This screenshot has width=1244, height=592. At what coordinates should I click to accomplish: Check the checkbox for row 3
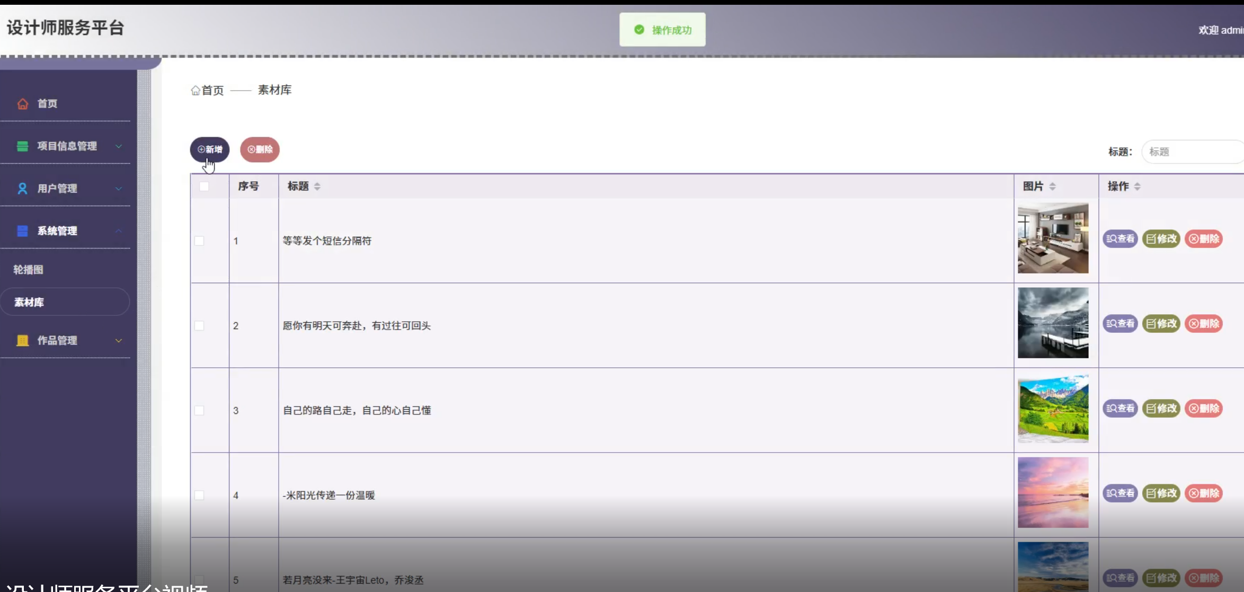[199, 411]
